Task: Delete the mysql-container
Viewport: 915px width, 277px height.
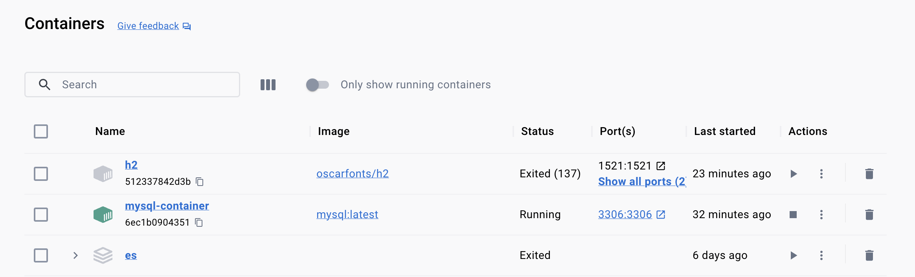Action: click(x=869, y=215)
